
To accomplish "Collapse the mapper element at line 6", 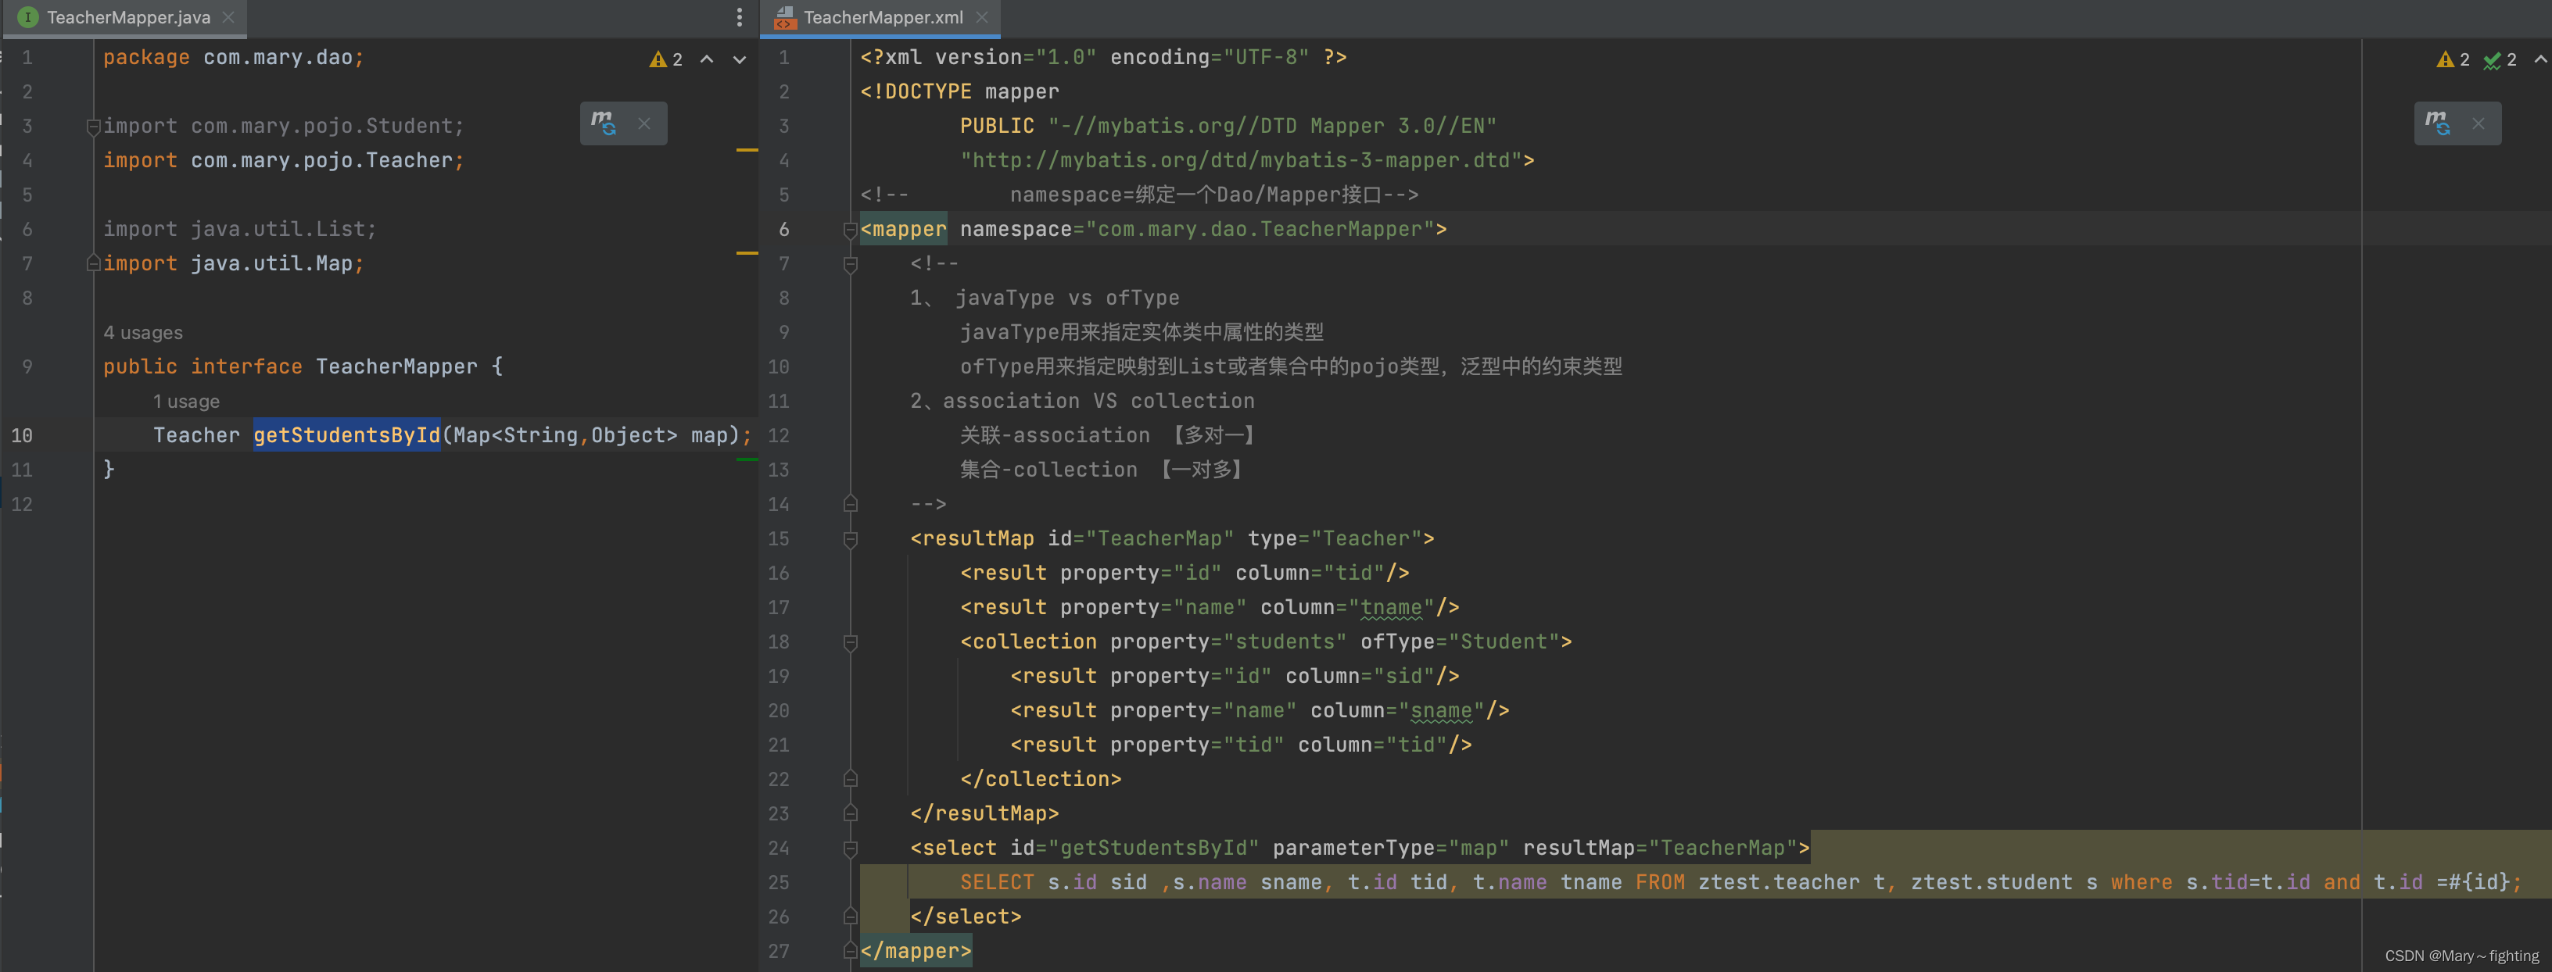I will coord(850,230).
